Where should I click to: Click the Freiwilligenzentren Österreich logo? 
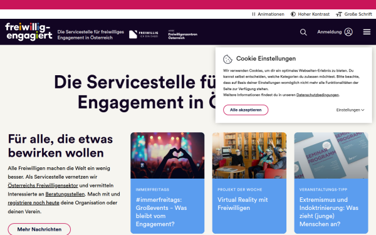[183, 34]
